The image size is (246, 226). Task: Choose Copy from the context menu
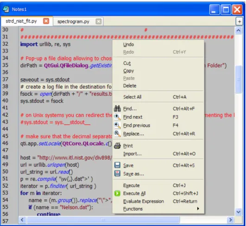(158, 71)
